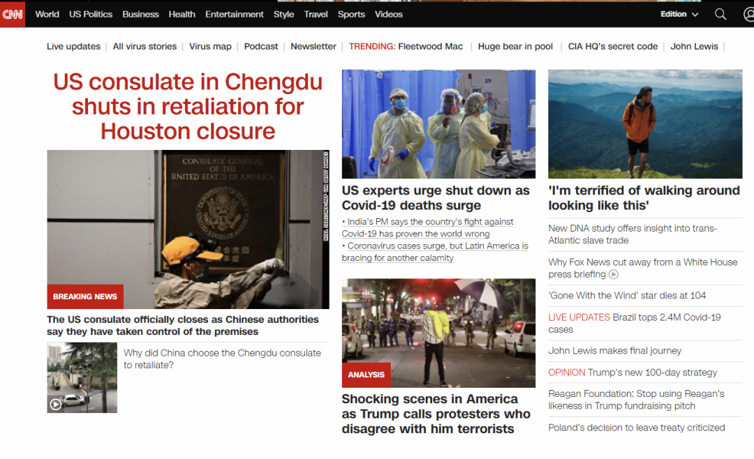The image size is (754, 459).
Task: Click the BREAKING NEWS label badge
Action: pos(85,296)
